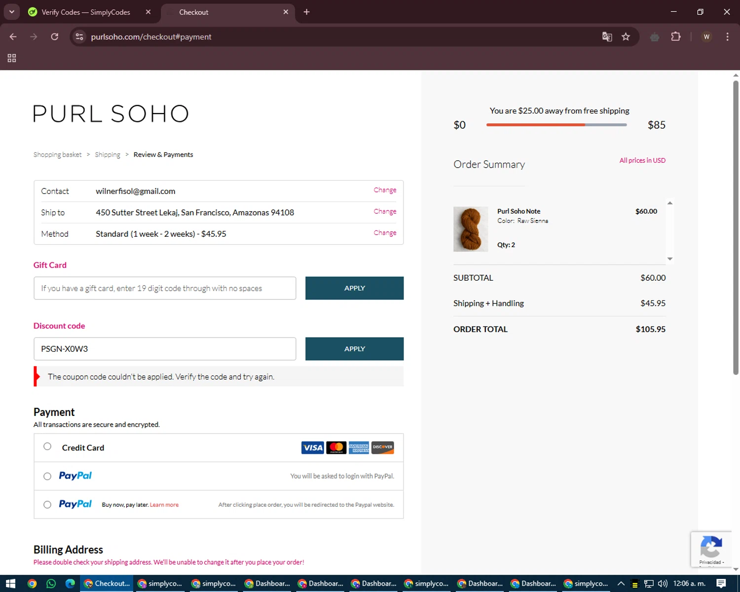The width and height of the screenshot is (740, 592).
Task: Reload the checkout page
Action: [x=54, y=37]
